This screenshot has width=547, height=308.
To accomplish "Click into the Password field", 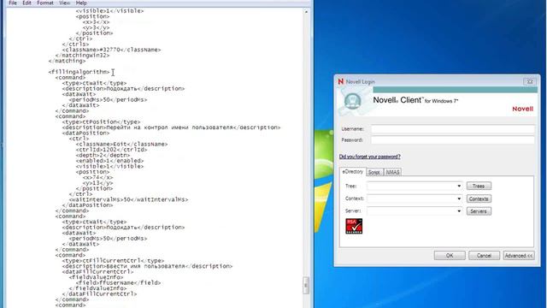I will [452, 140].
